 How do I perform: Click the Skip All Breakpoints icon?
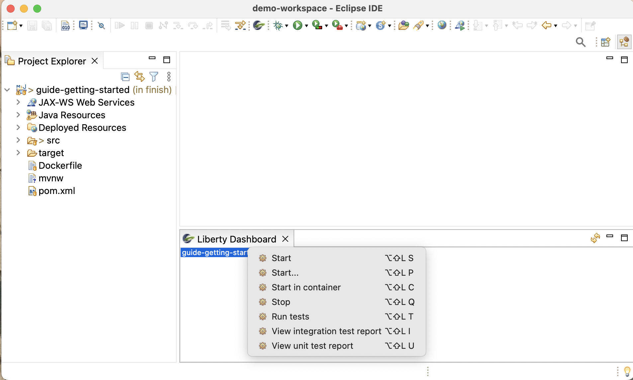pyautogui.click(x=102, y=26)
